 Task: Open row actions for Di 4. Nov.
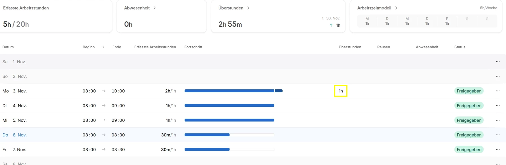[x=498, y=105]
